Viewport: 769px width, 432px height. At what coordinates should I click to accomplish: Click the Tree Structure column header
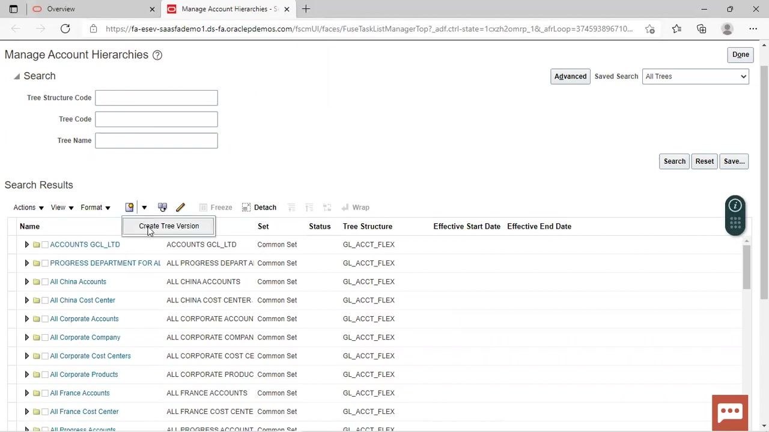click(368, 227)
